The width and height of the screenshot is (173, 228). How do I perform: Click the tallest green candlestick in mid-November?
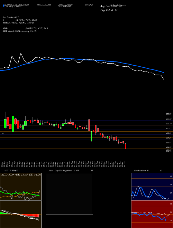(91, 136)
